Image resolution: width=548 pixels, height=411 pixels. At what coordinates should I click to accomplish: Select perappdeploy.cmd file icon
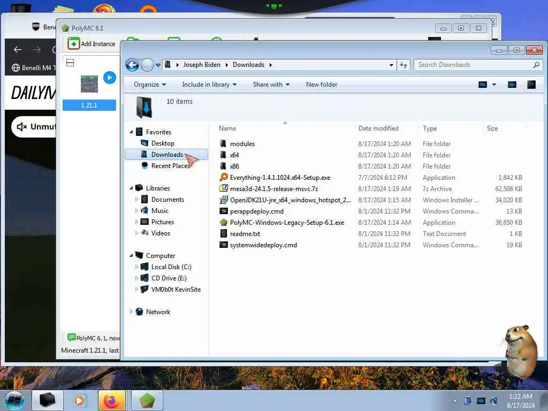click(x=223, y=211)
